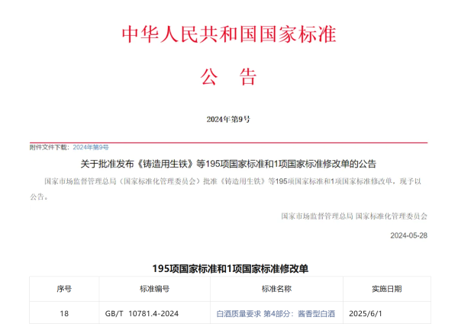Click the 附件文件下载 label
The height and width of the screenshot is (333, 458).
[x=50, y=146]
